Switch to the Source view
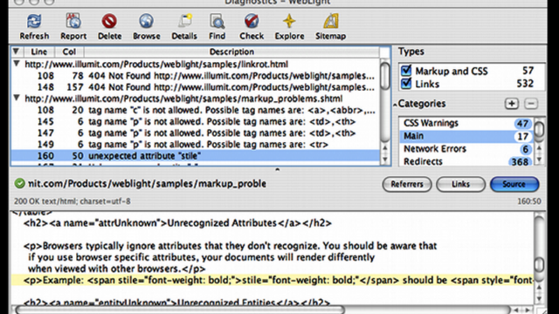The width and height of the screenshot is (559, 314). pos(514,184)
